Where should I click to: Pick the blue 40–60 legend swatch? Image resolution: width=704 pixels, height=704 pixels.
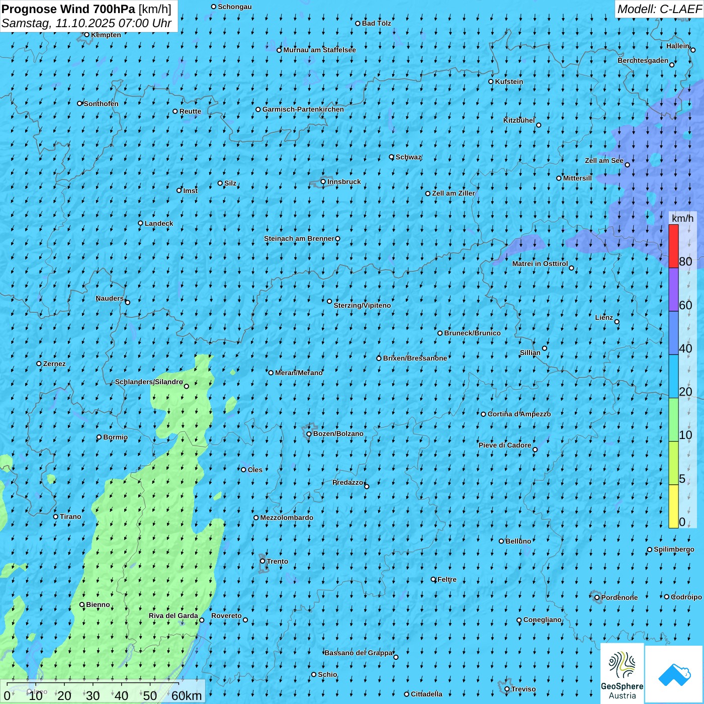pos(673,333)
